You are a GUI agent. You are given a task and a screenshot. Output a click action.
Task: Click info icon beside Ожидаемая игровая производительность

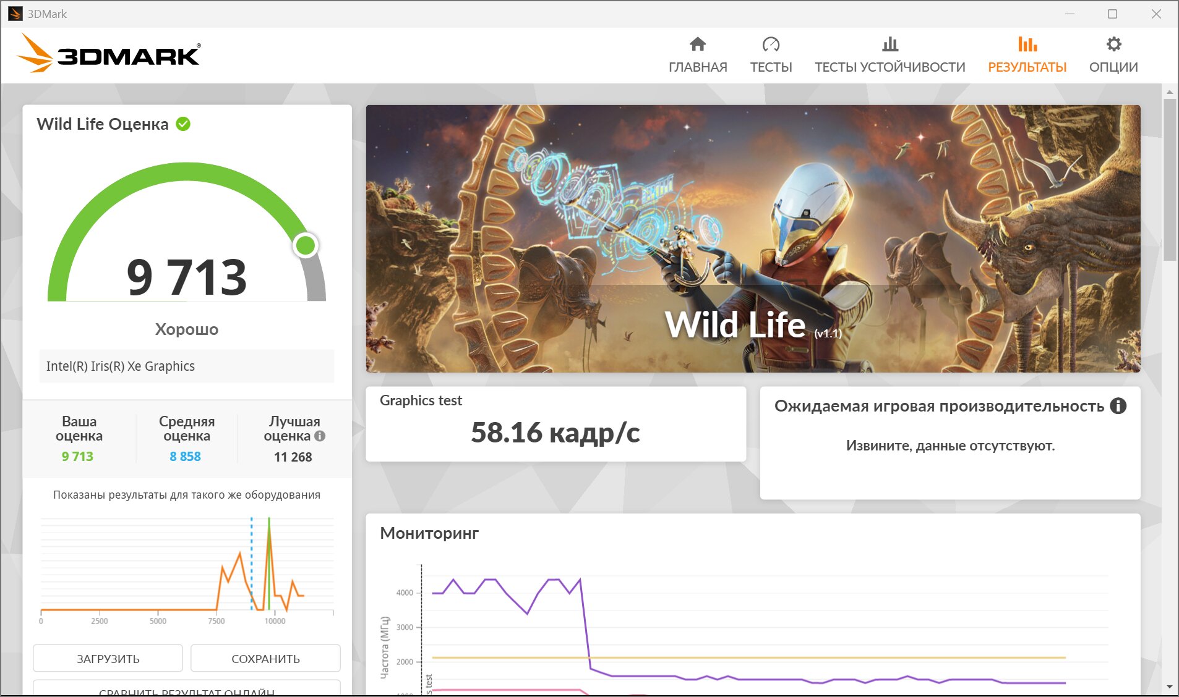1118,406
